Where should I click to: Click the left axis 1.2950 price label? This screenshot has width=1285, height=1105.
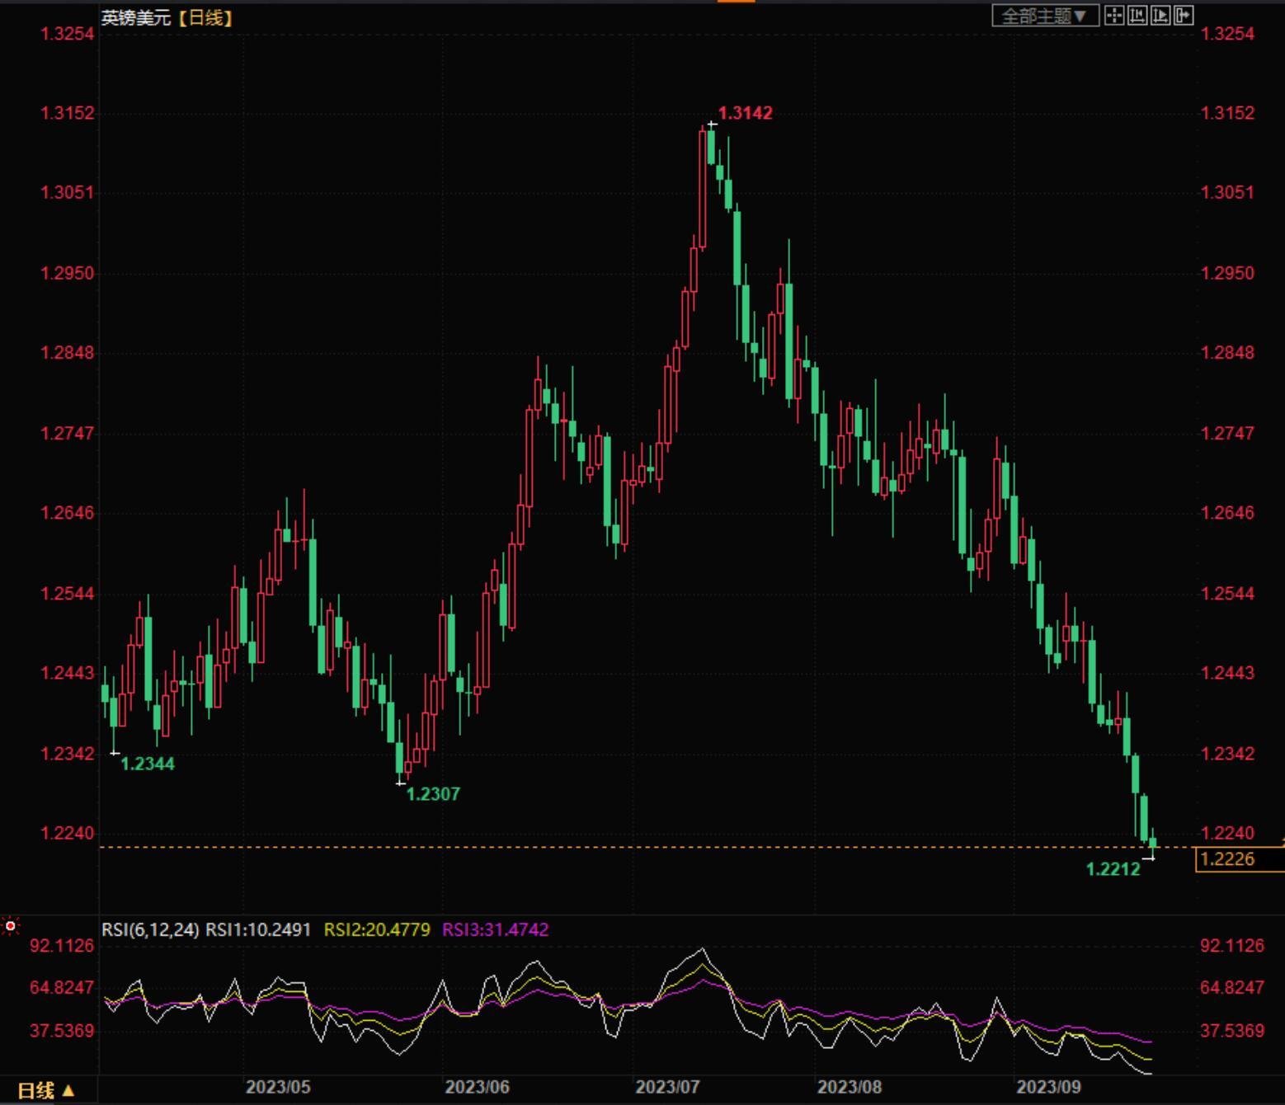pos(67,273)
